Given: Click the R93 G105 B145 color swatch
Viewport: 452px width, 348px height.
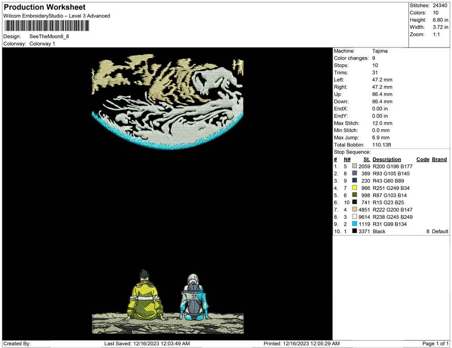Looking at the screenshot, I should 355,173.
